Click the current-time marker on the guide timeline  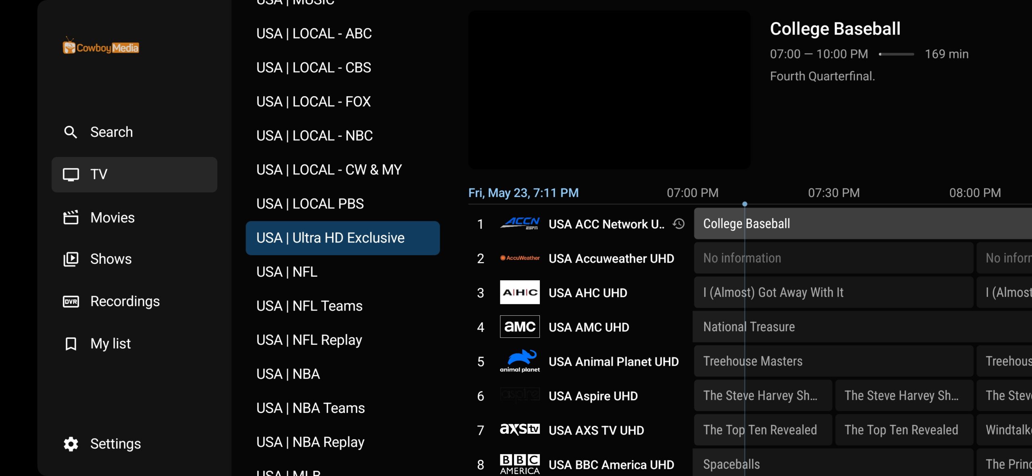point(745,204)
